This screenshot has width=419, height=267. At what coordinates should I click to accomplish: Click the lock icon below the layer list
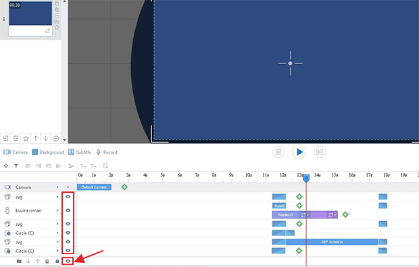[x=57, y=261]
